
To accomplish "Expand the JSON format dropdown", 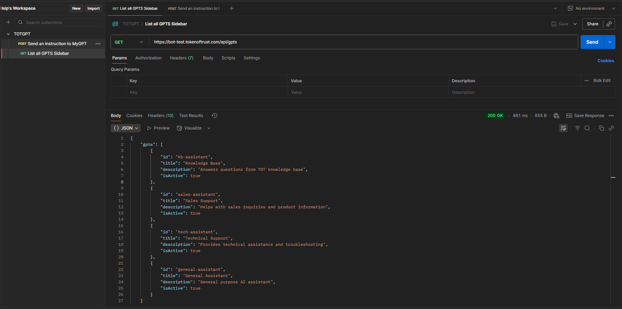I will pos(126,128).
